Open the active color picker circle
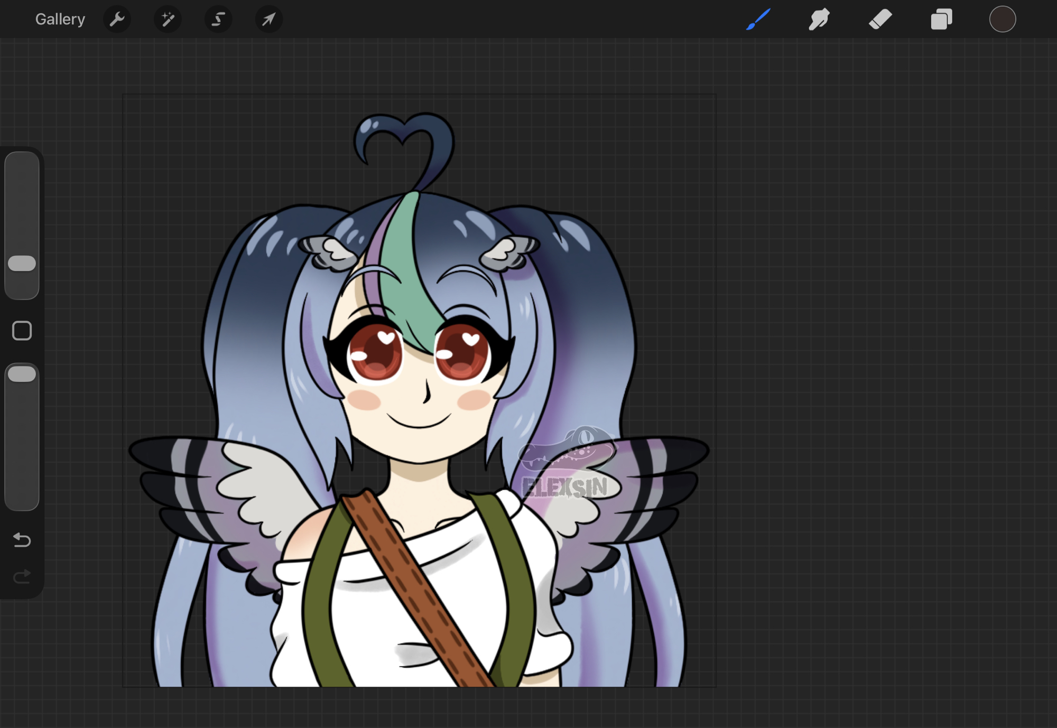The image size is (1057, 728). [x=1002, y=20]
